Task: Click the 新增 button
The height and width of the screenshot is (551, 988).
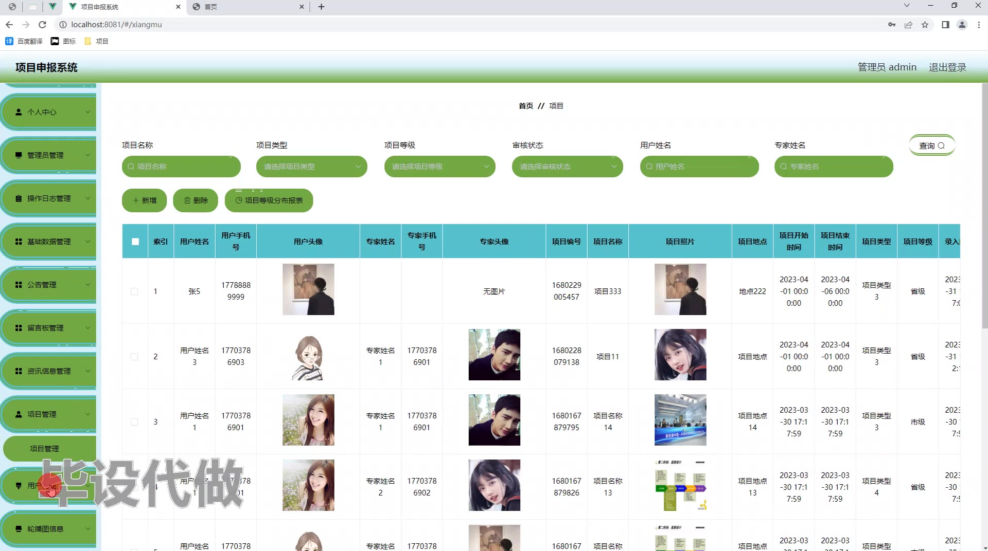Action: (x=144, y=200)
